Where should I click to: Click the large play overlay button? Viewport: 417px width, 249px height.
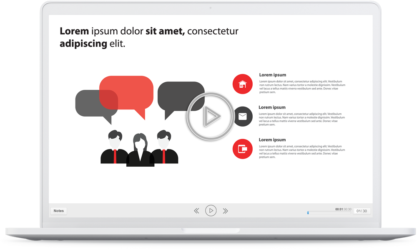click(210, 117)
